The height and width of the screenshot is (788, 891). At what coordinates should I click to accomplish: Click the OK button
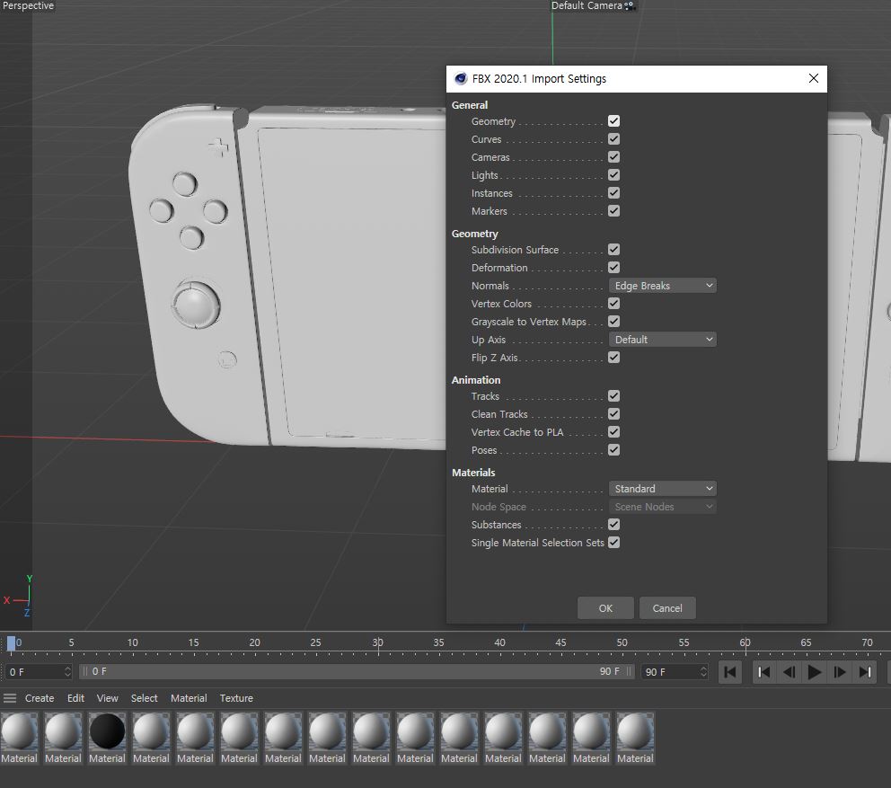(x=605, y=608)
